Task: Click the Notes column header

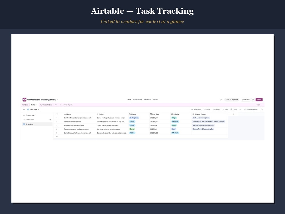Action: pyautogui.click(x=112, y=114)
